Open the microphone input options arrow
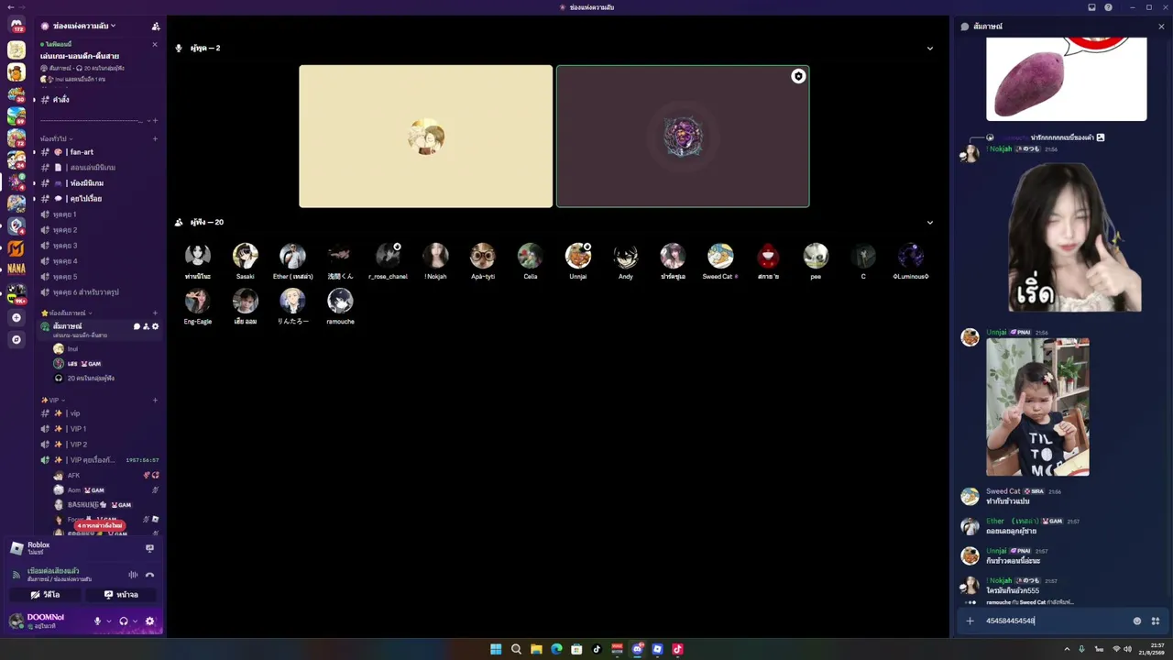This screenshot has width=1173, height=660. tap(109, 621)
